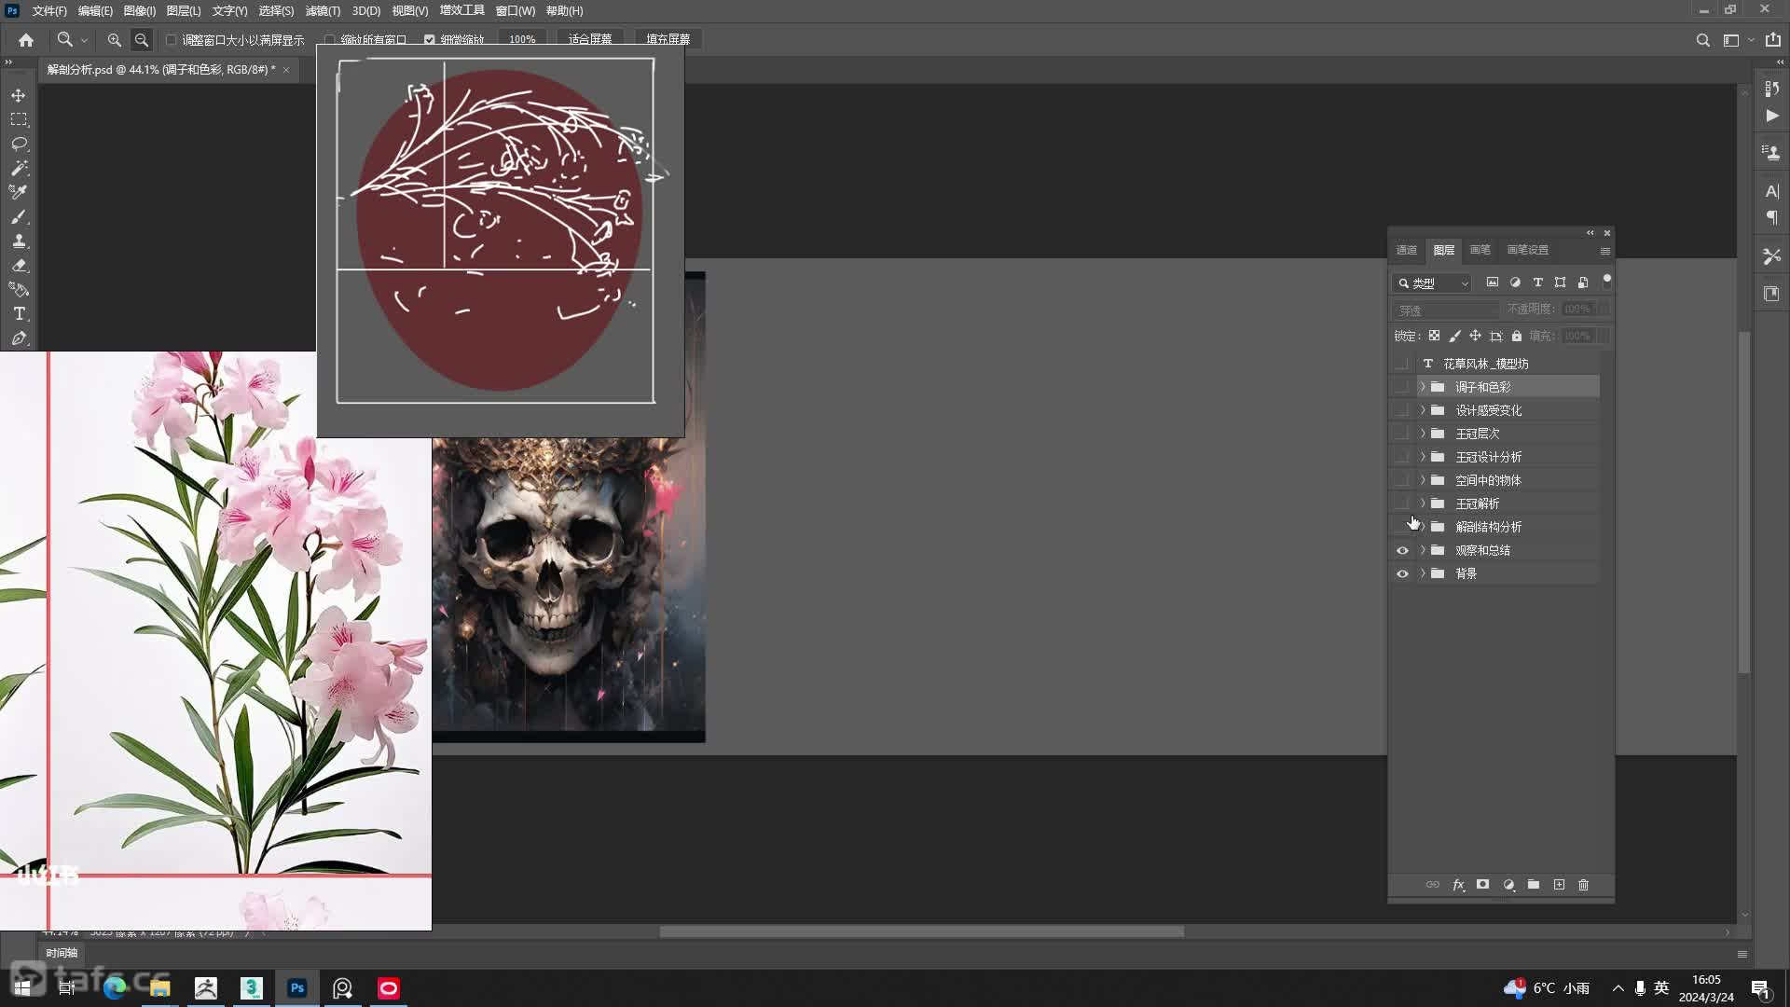
Task: Show the 空间中的物体 group
Action: [x=1401, y=480]
